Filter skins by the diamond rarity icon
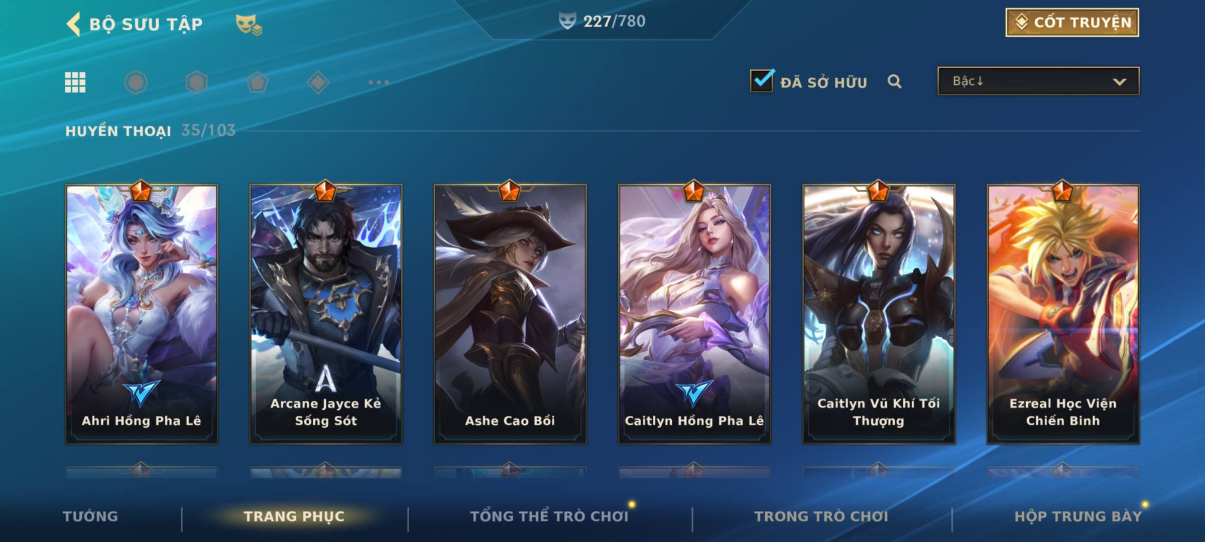Screen dimensions: 1205x542 coord(318,82)
